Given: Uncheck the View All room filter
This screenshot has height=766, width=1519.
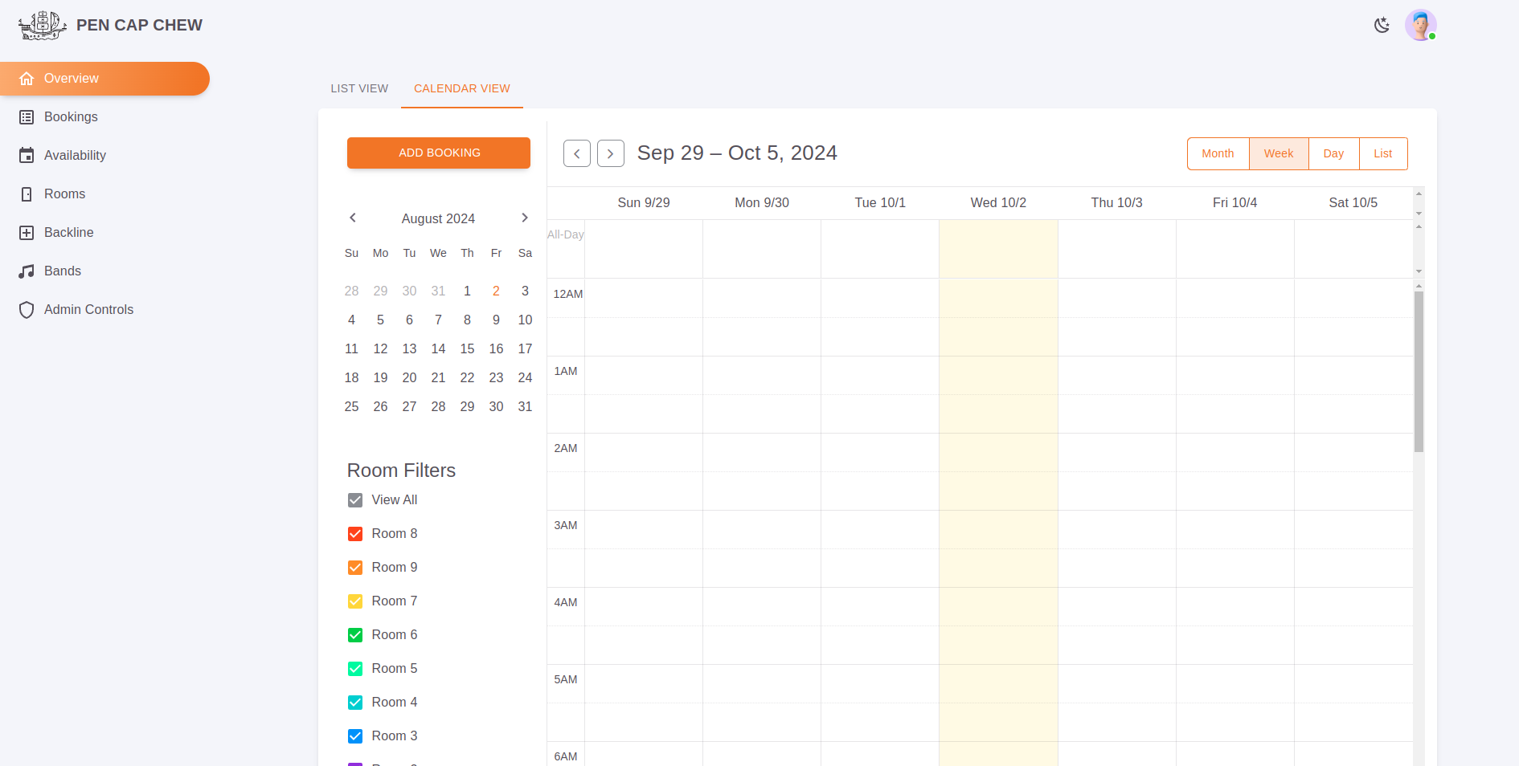Looking at the screenshot, I should click(355, 500).
